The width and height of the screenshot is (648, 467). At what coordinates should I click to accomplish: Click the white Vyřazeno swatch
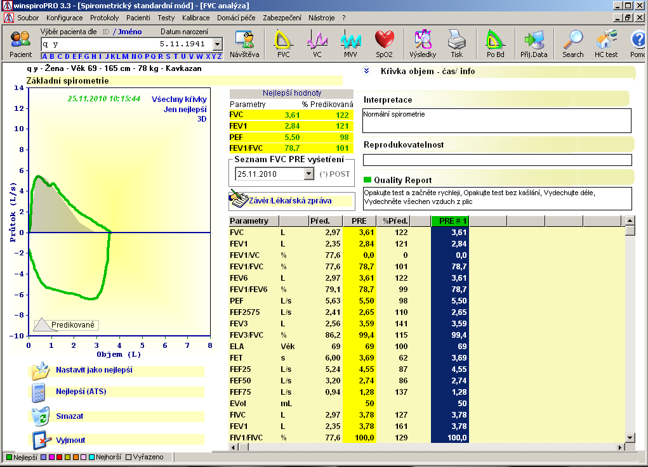[x=129, y=457]
